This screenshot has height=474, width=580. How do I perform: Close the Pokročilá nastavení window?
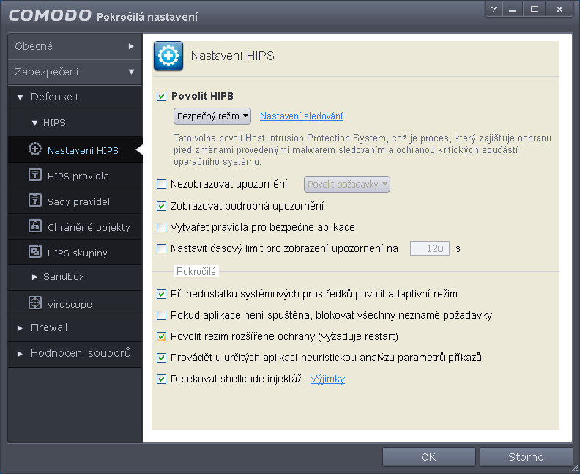tap(559, 10)
